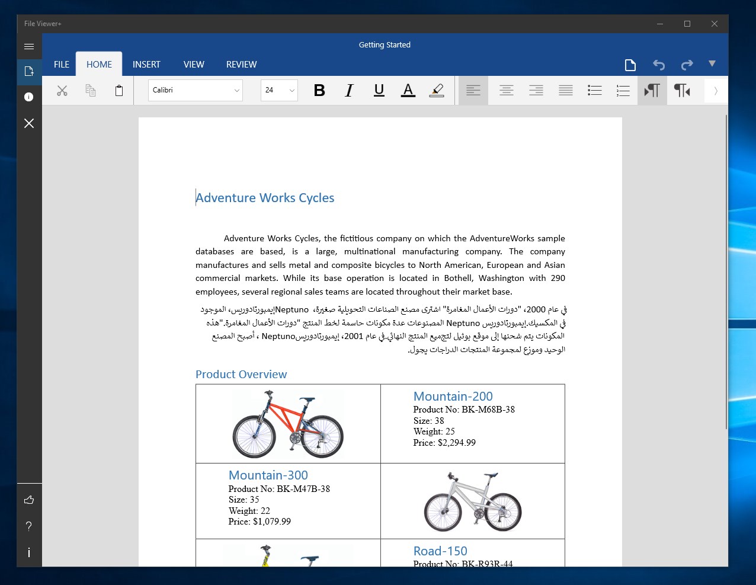
Task: Apply font color with the A icon
Action: point(408,90)
